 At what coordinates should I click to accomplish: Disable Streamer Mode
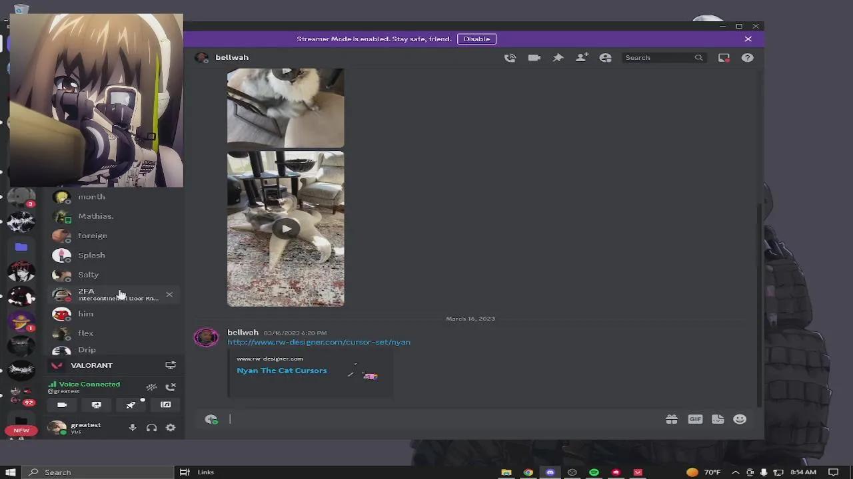pyautogui.click(x=476, y=39)
